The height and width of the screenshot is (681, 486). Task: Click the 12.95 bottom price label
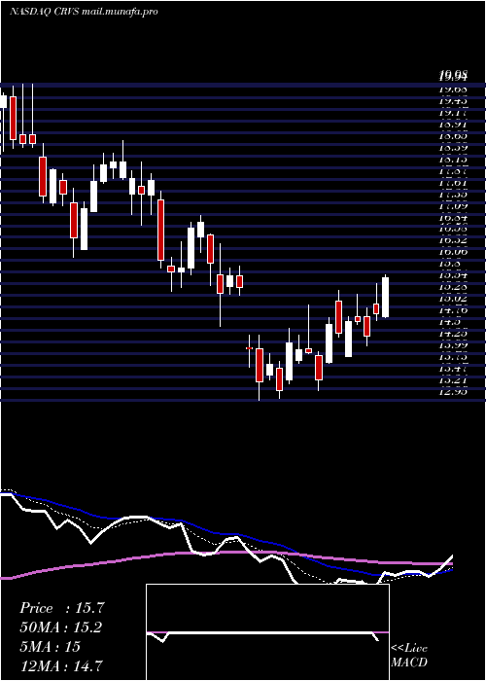(453, 392)
